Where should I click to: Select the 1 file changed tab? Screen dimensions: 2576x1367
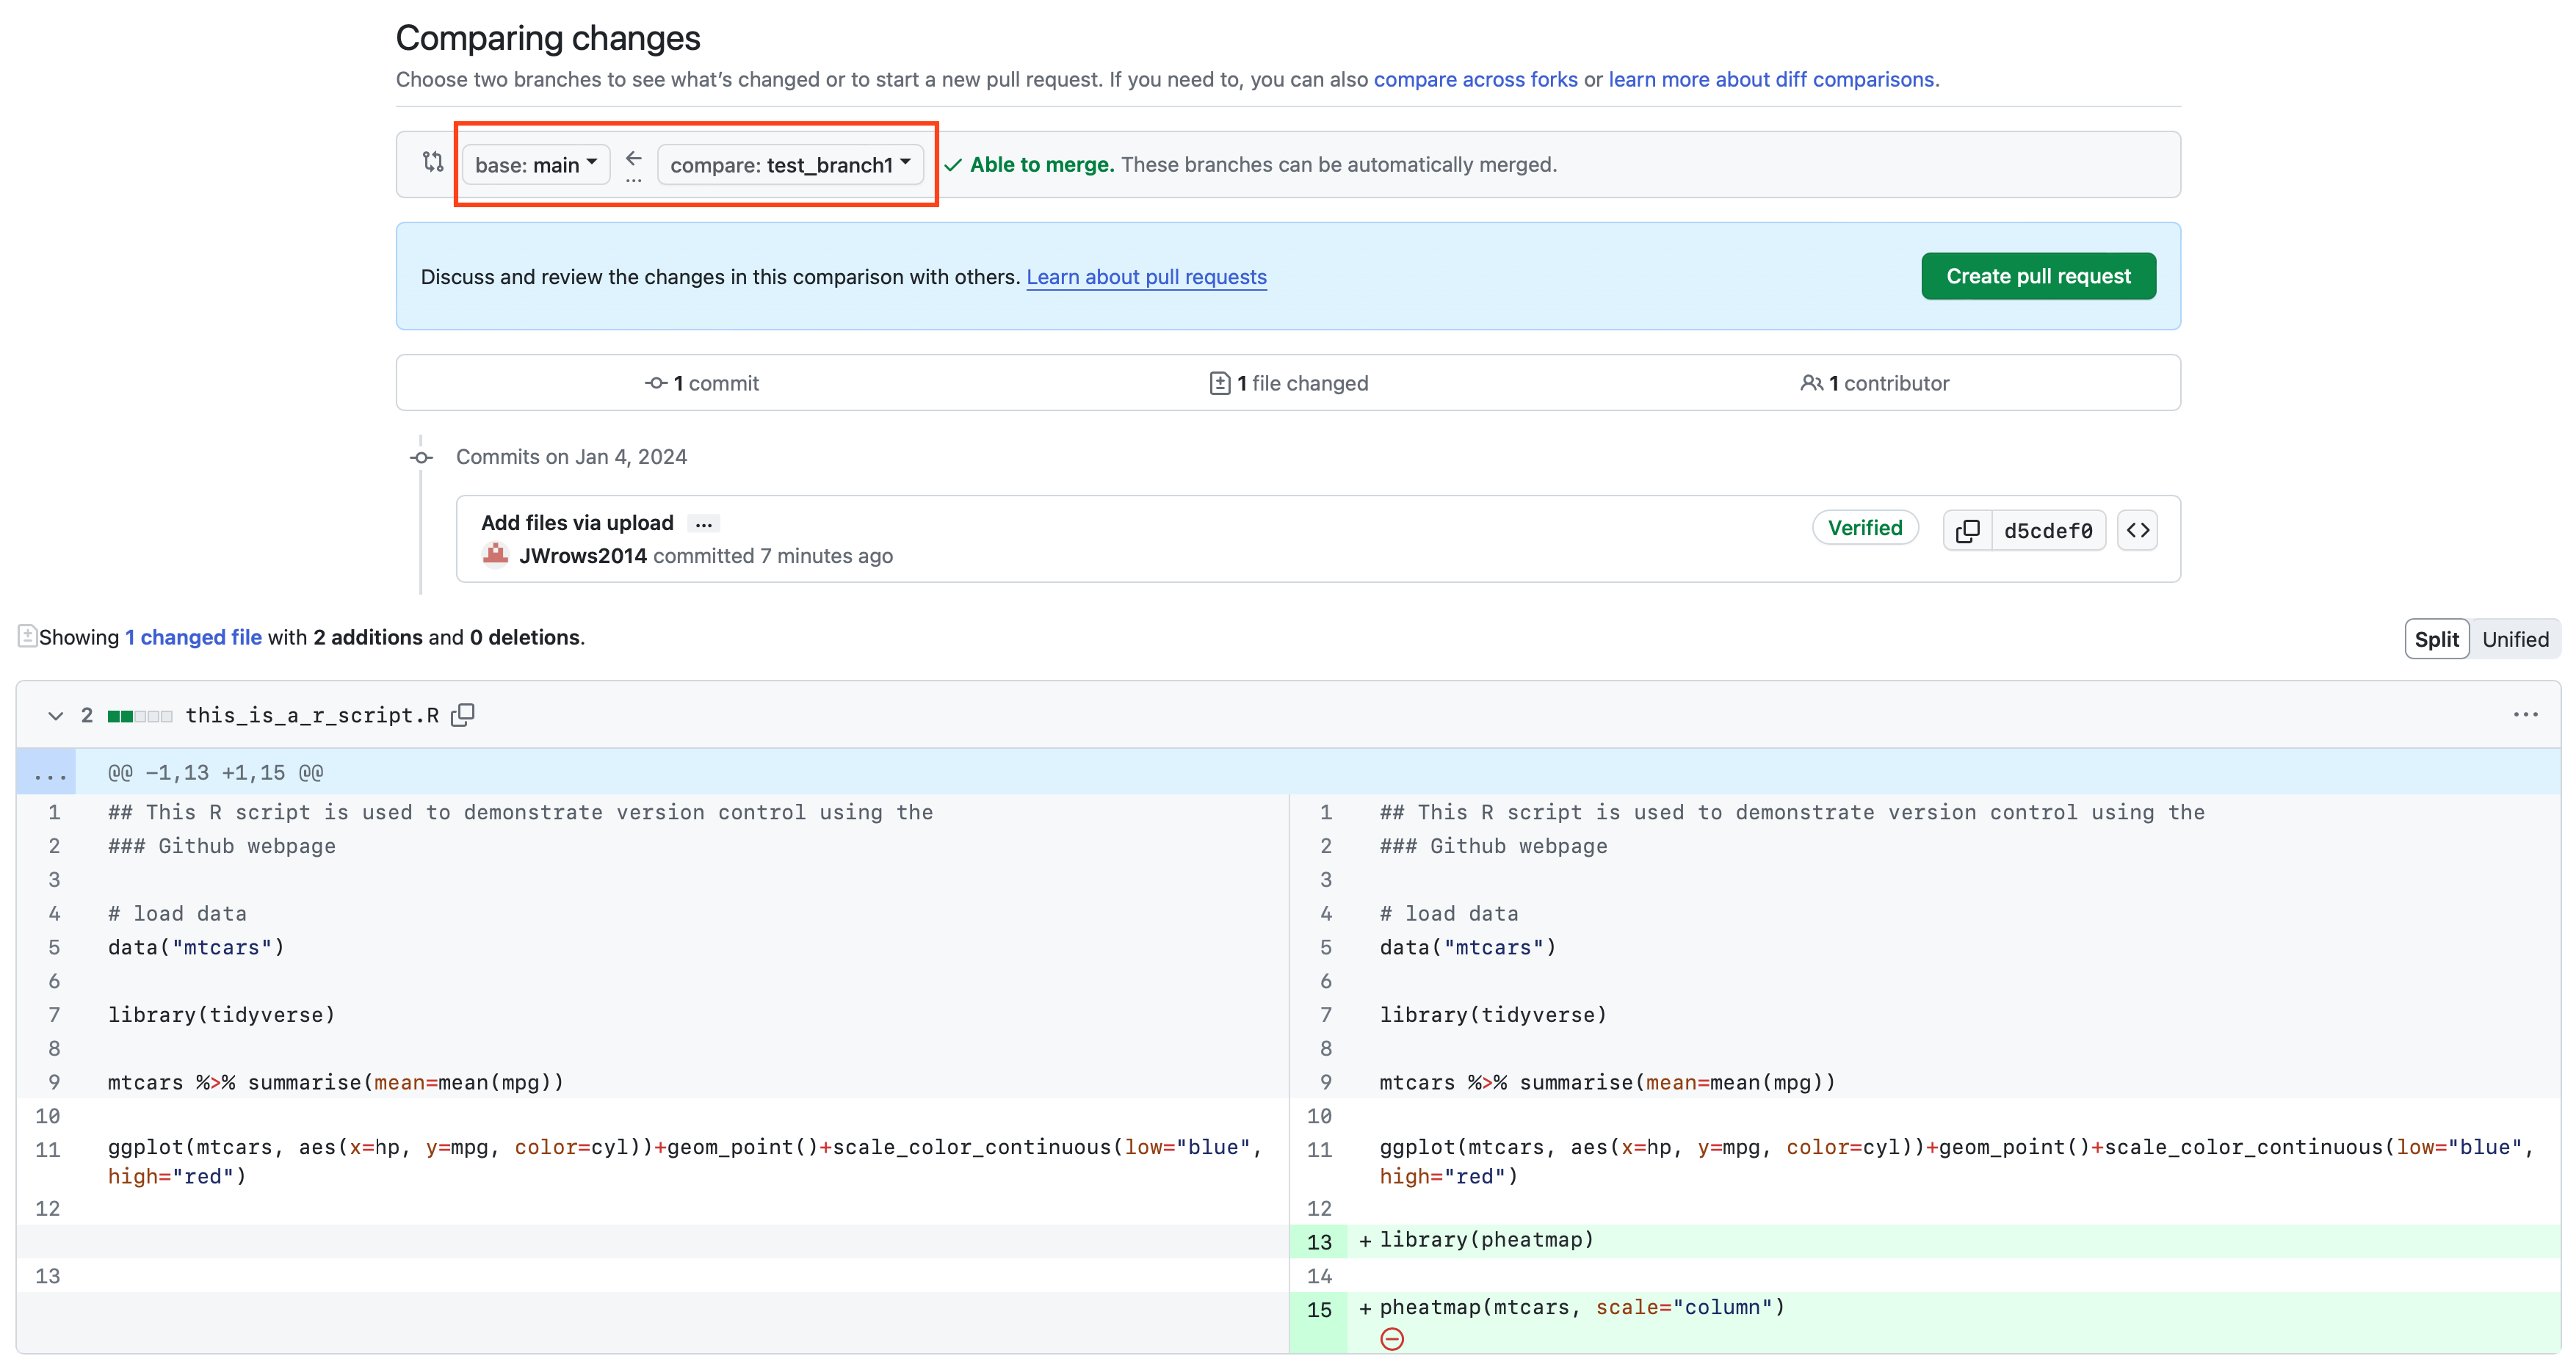[1288, 383]
